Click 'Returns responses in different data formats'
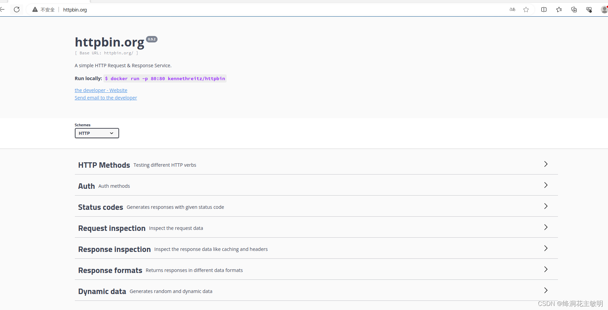608x310 pixels. 194,270
